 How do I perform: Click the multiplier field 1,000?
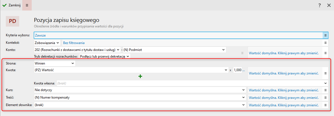pyautogui.click(x=237, y=70)
